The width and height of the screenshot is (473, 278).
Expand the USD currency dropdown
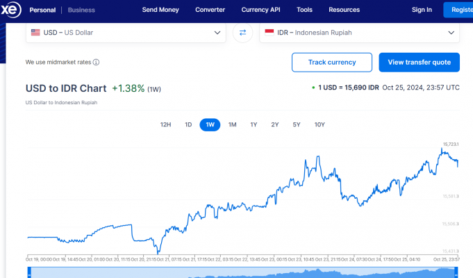pos(217,33)
